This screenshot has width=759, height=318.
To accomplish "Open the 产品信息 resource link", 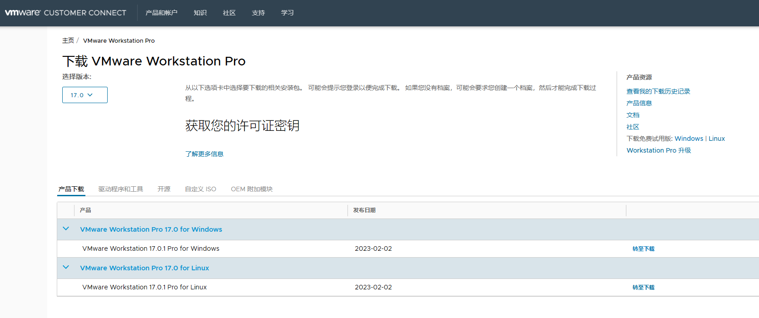I will [x=639, y=103].
